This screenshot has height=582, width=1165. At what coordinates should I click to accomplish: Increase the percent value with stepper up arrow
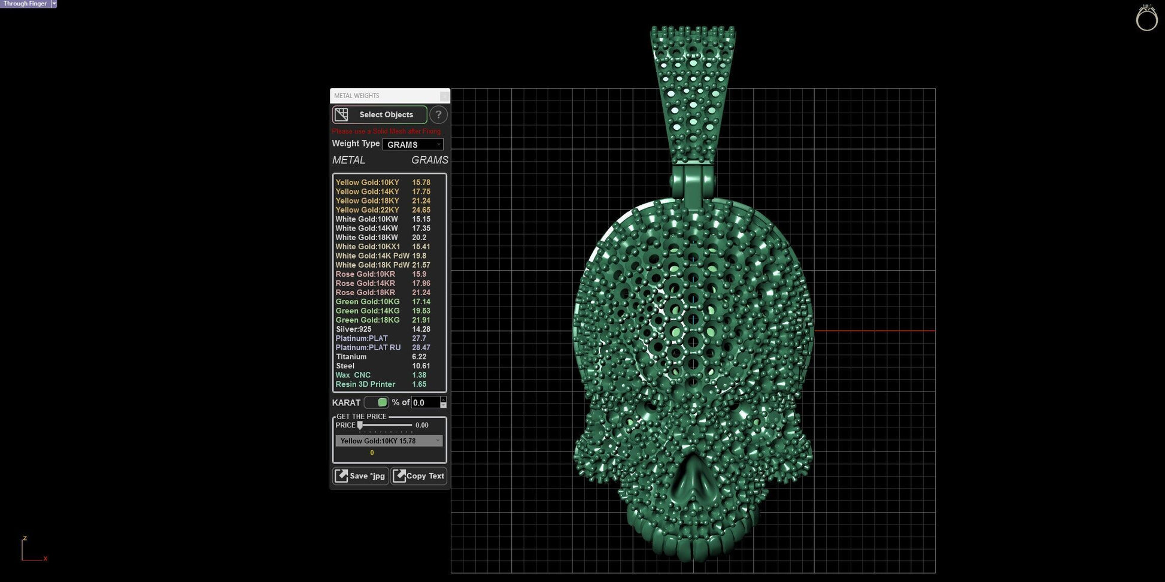pyautogui.click(x=444, y=399)
